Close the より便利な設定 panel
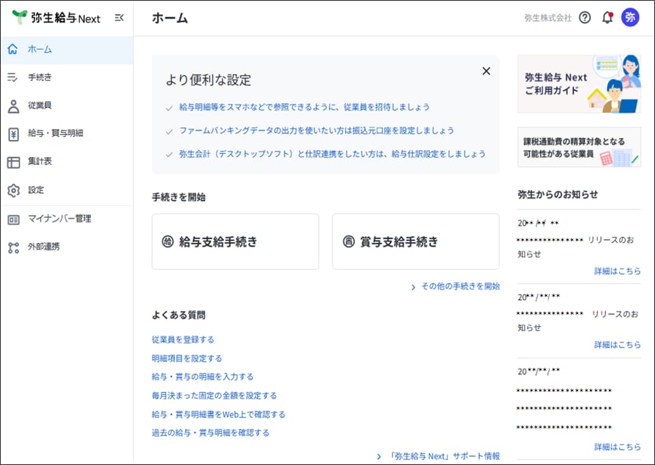655x465 pixels. (x=486, y=71)
